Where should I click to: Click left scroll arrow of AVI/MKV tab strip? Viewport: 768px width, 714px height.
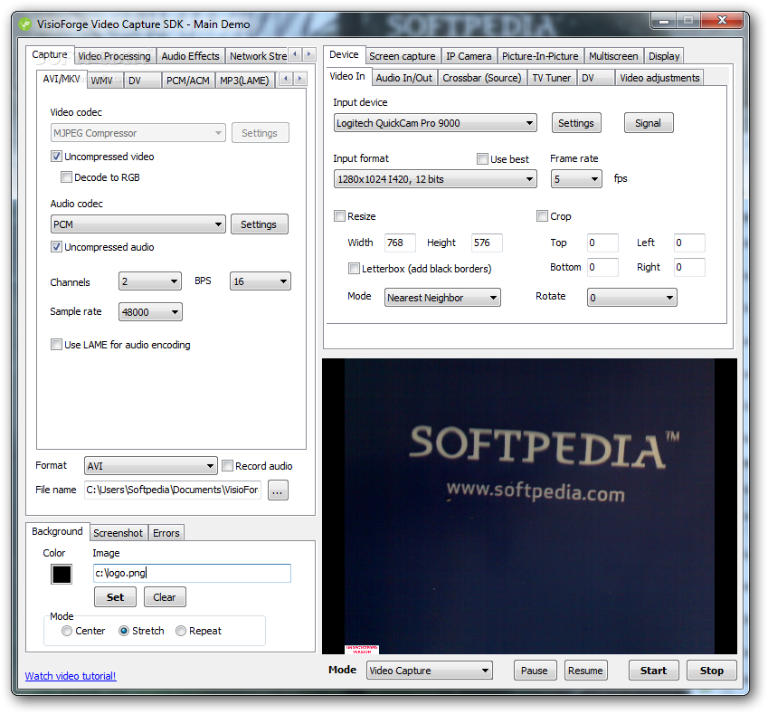coord(286,79)
